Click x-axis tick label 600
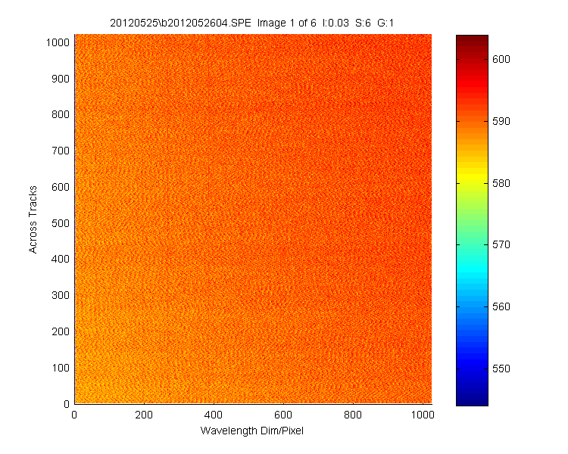The image size is (568, 454). (283, 415)
